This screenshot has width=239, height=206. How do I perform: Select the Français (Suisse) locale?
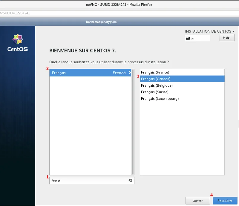pos(167,92)
